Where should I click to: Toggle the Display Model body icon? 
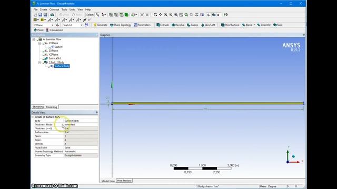pyautogui.click(x=214, y=15)
